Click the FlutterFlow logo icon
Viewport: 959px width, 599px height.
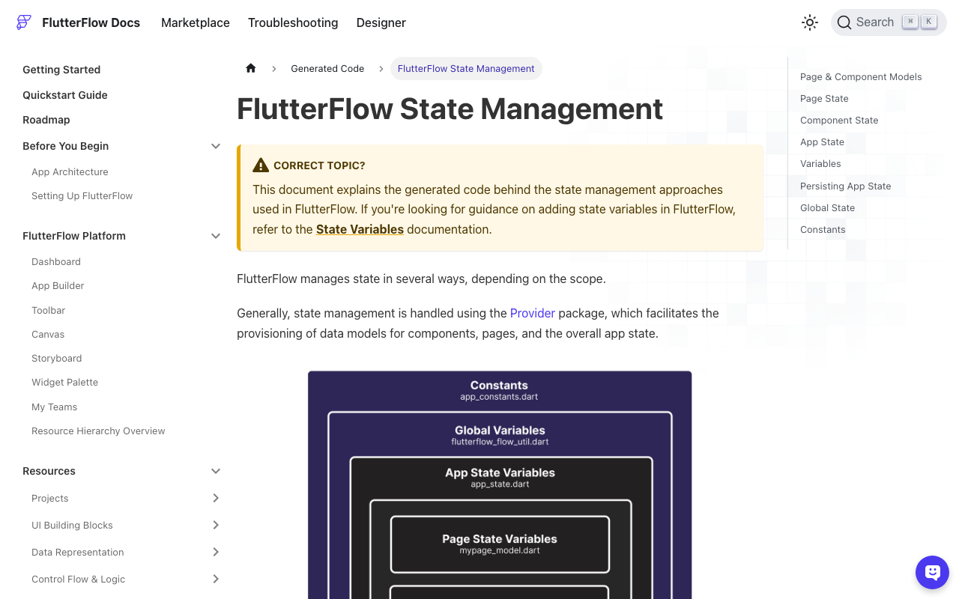coord(24,22)
